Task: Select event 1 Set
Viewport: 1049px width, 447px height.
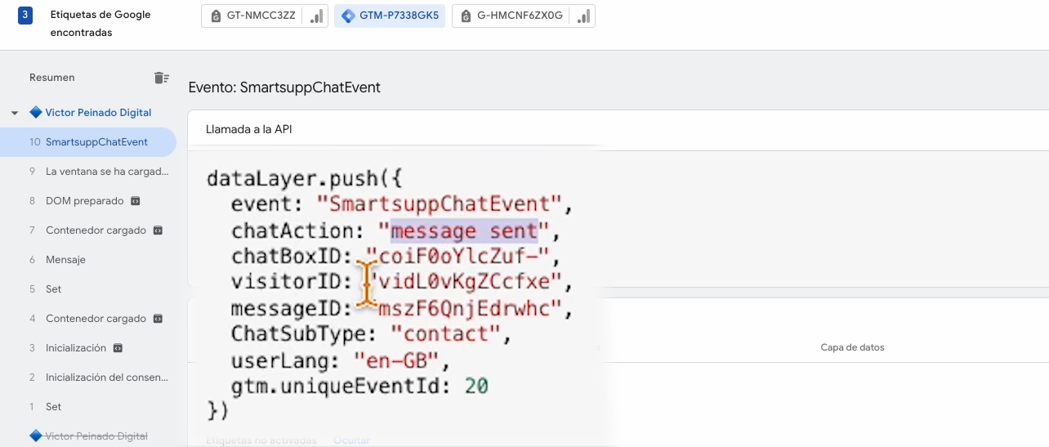Action: tap(88, 407)
